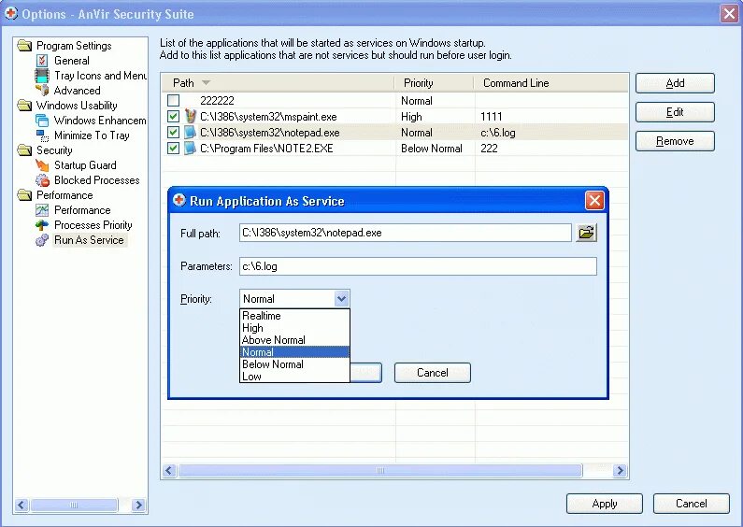Click the Security folder icon
This screenshot has height=527, width=743.
(24, 150)
